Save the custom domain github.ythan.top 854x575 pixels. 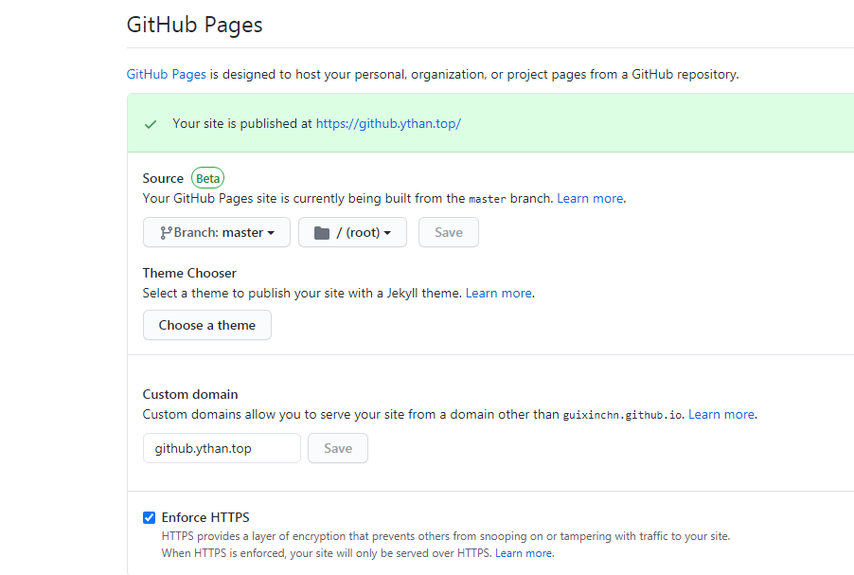(337, 448)
